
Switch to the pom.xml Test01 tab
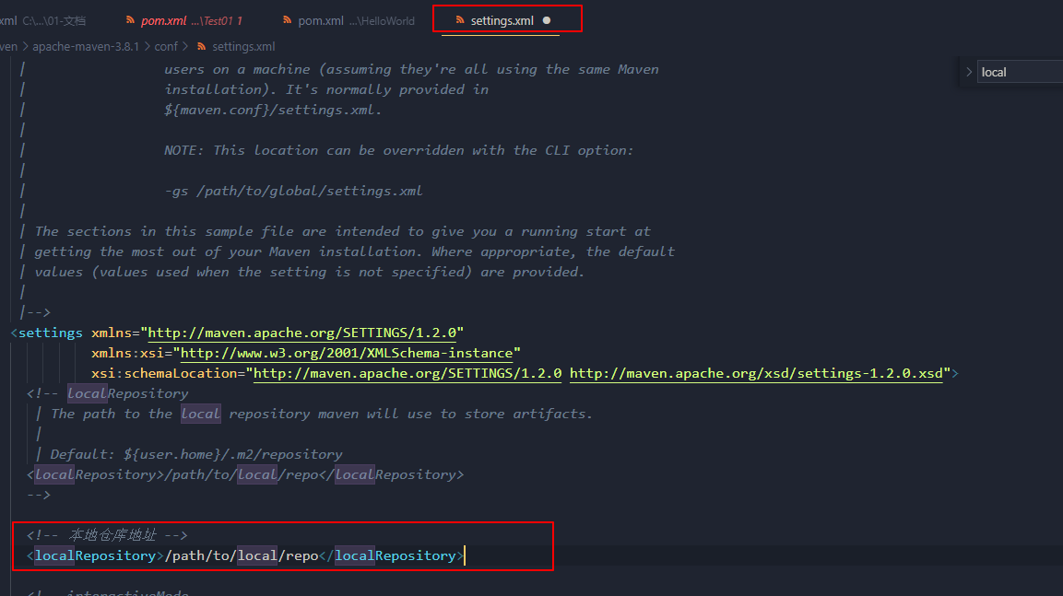[189, 20]
